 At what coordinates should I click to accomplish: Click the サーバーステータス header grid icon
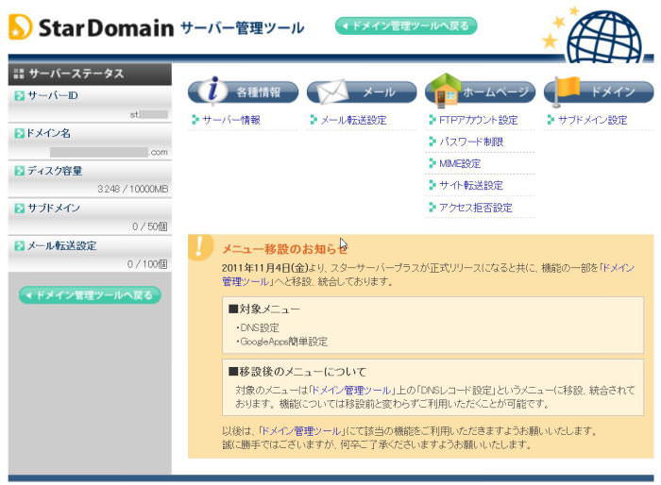click(19, 74)
